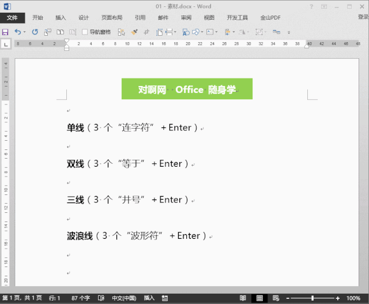The width and height of the screenshot is (369, 304).
Task: Click the selection pane icon in toolbar
Action: point(277,32)
